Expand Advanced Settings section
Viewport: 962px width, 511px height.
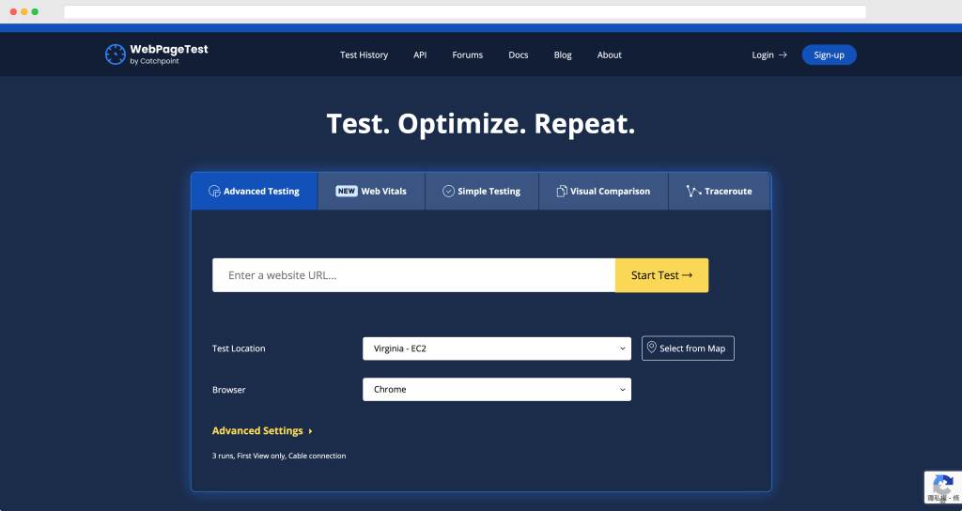[263, 430]
